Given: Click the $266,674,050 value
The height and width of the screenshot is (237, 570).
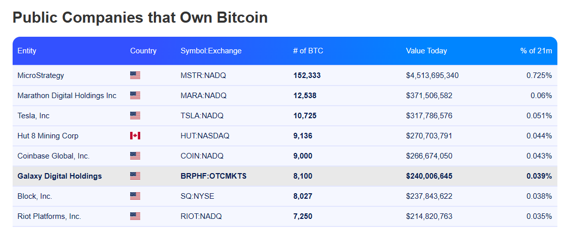Looking at the screenshot, I should point(429,156).
